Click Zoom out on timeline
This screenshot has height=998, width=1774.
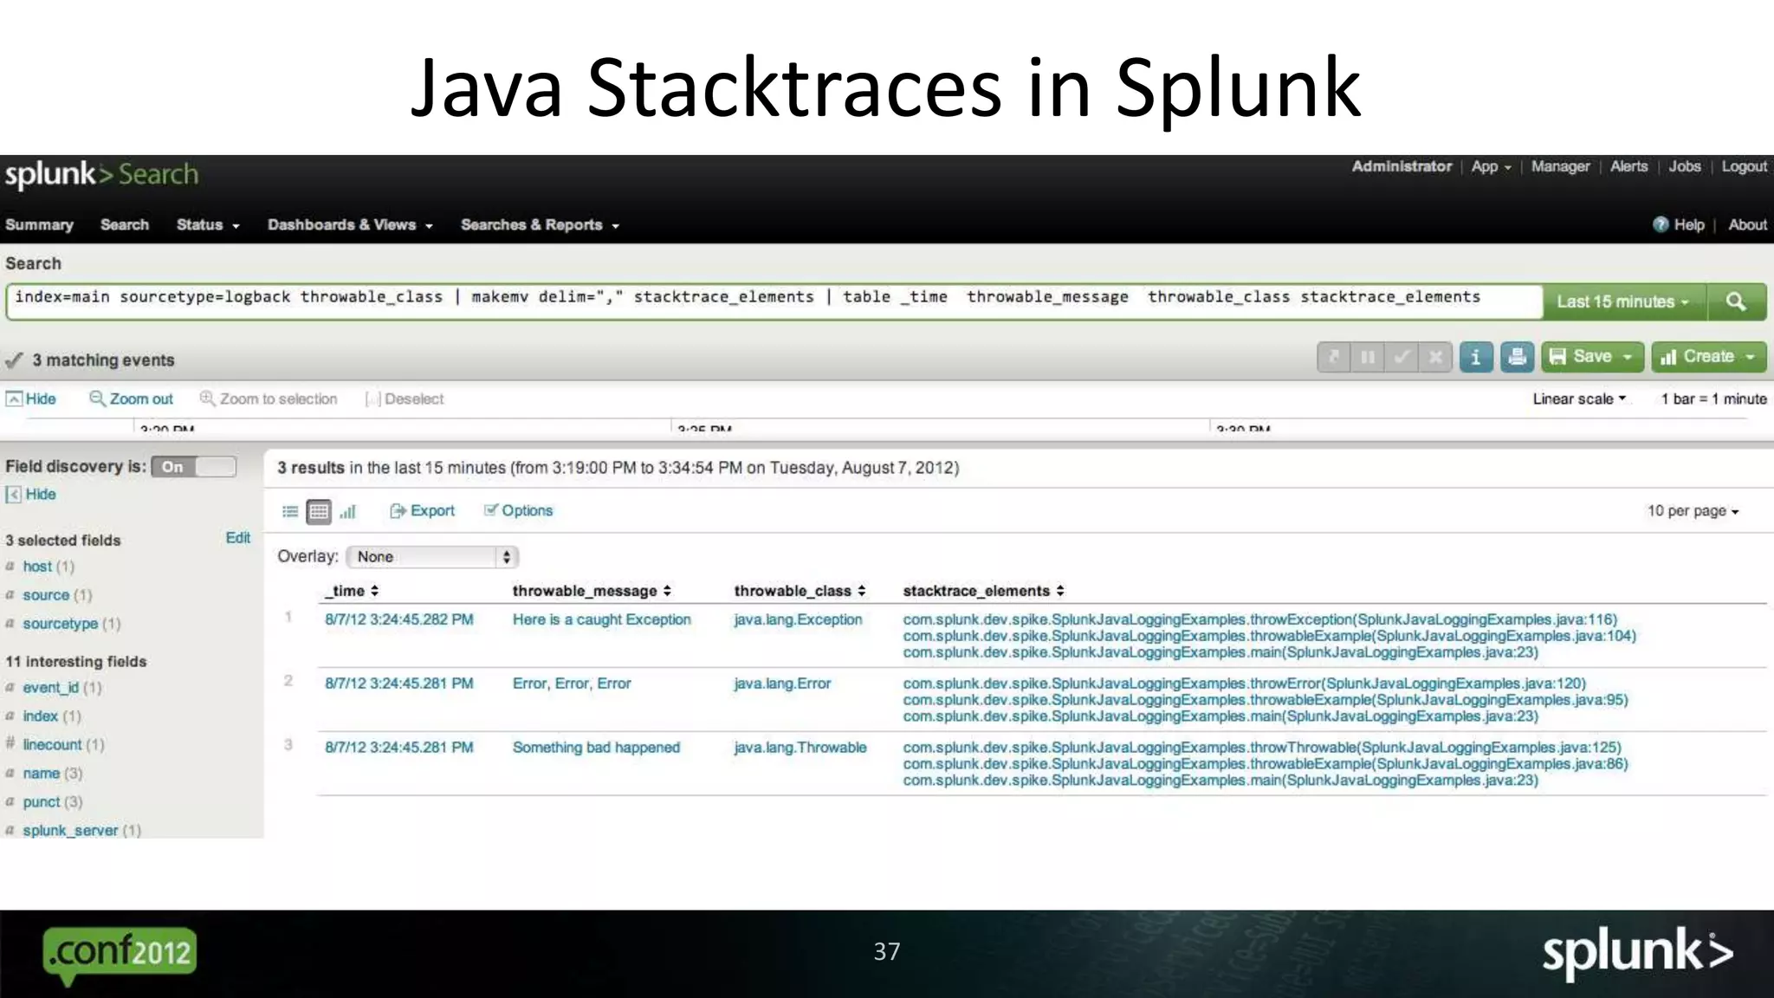coord(131,399)
